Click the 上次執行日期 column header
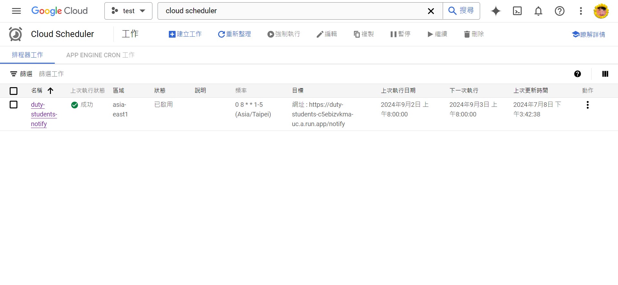The height and width of the screenshot is (285, 618). point(398,91)
